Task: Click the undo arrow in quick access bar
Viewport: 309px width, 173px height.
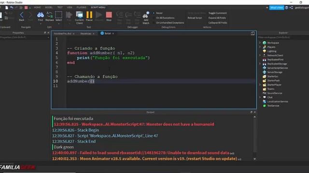Action: point(12,8)
